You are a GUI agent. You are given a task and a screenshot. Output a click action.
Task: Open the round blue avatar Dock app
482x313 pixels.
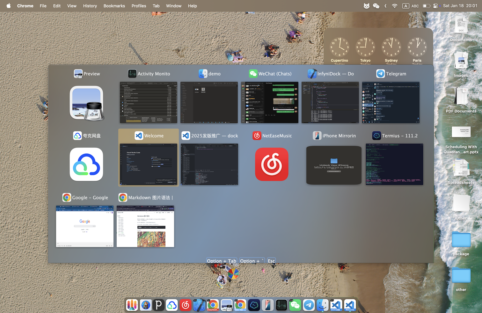tap(145, 305)
